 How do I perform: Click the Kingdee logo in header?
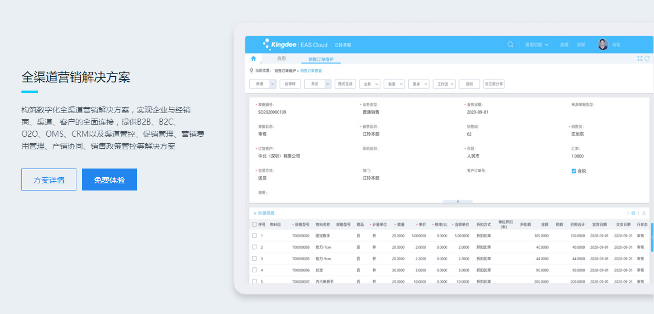tap(279, 44)
